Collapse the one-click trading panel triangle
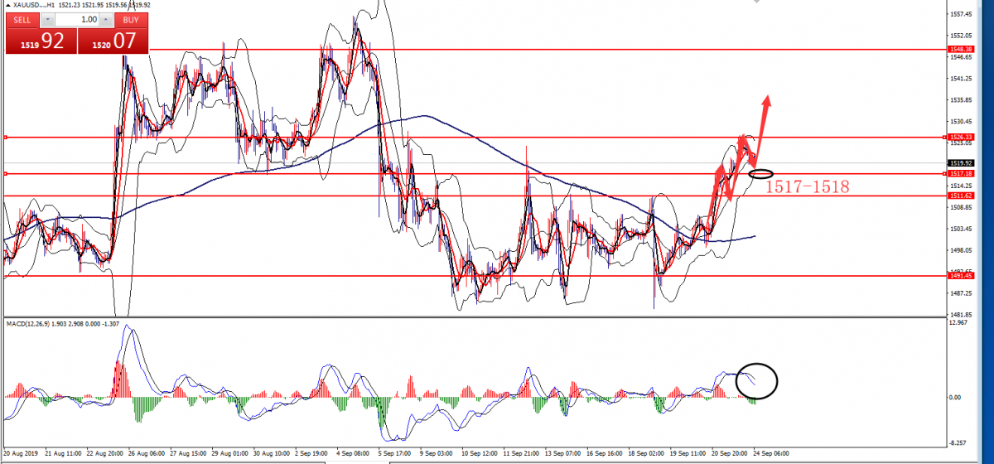The height and width of the screenshot is (464, 994). [x=7, y=5]
